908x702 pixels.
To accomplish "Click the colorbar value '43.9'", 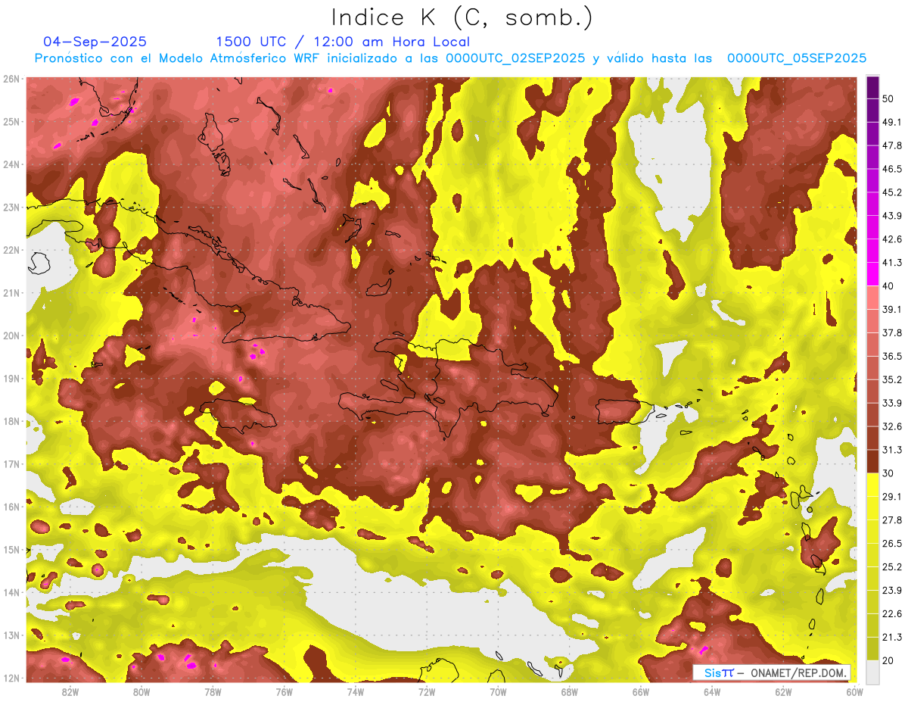I will [891, 216].
